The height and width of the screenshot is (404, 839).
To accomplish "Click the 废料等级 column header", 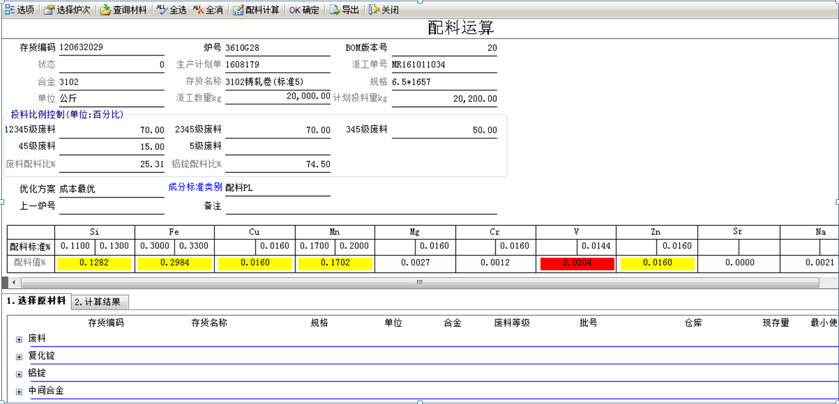I will tap(512, 323).
